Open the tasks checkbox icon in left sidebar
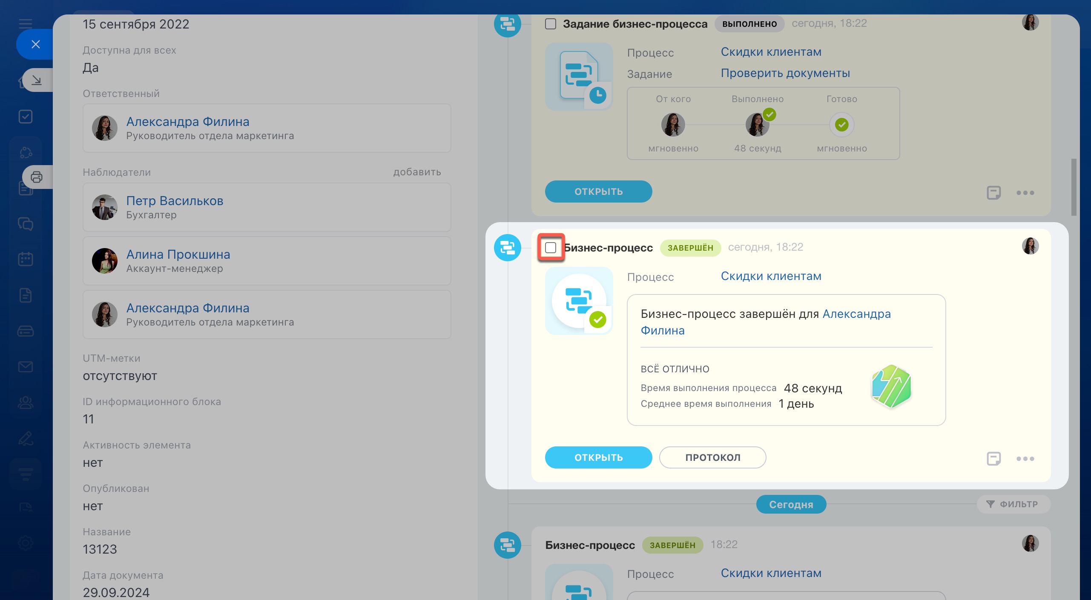This screenshot has width=1091, height=600. (26, 117)
